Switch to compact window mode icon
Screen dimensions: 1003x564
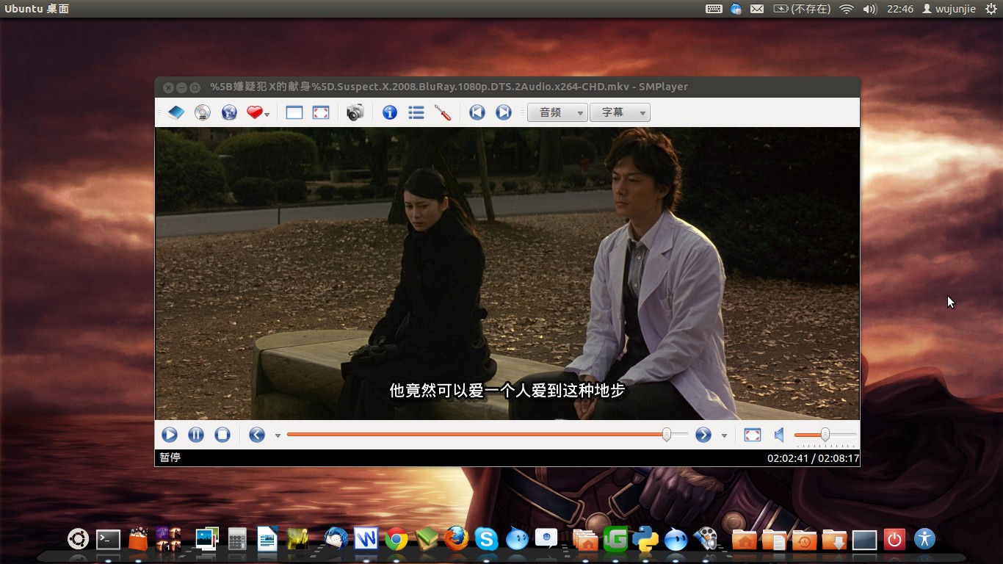pos(294,112)
